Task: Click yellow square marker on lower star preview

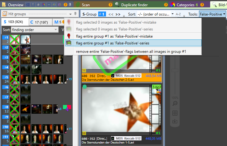Action: (84, 133)
